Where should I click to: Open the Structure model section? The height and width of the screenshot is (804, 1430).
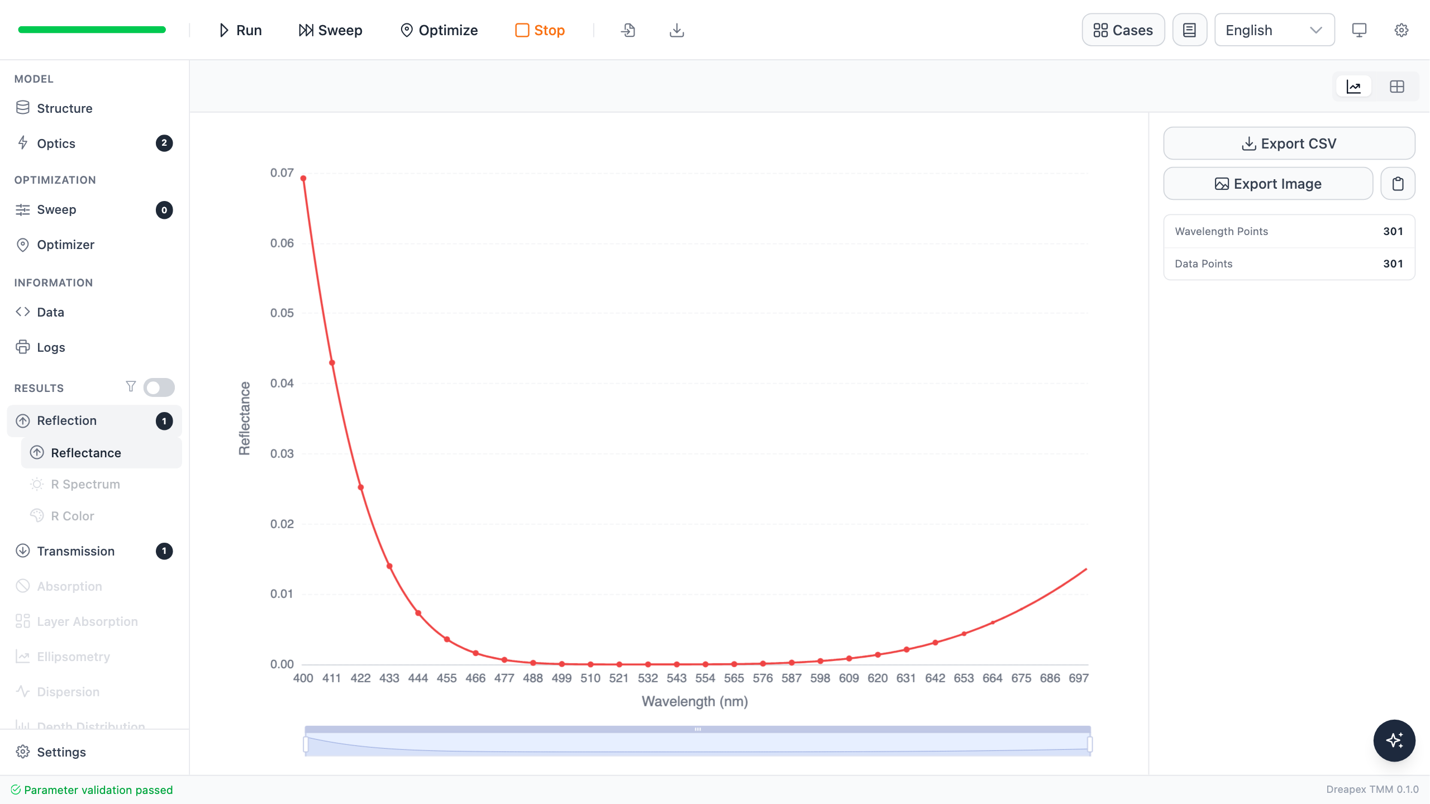pyautogui.click(x=94, y=108)
